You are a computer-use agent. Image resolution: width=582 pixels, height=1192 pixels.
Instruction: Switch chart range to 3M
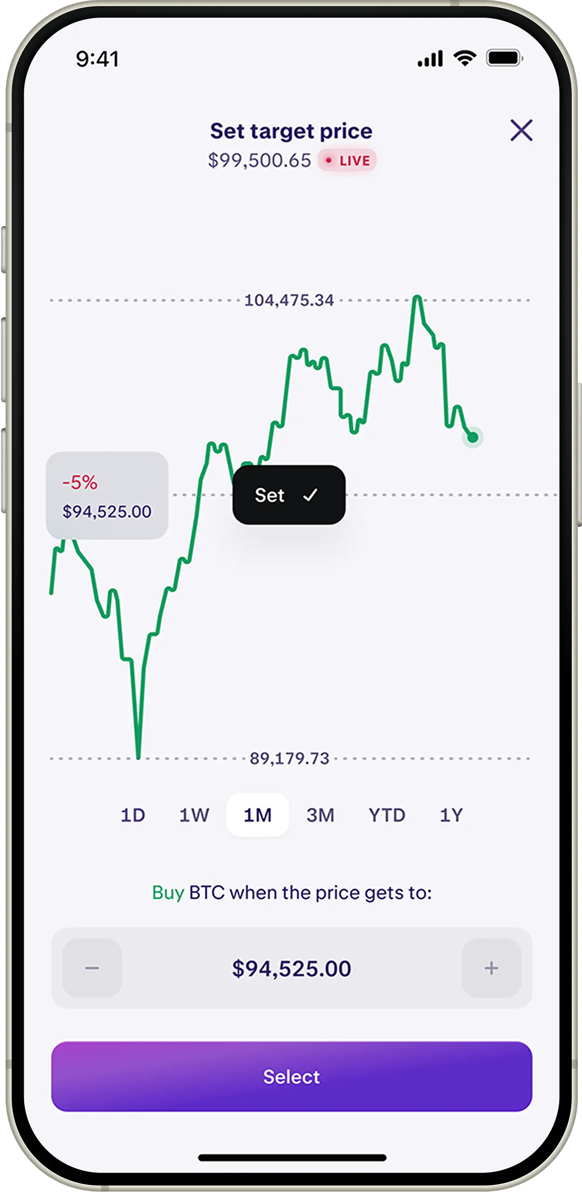click(x=320, y=815)
